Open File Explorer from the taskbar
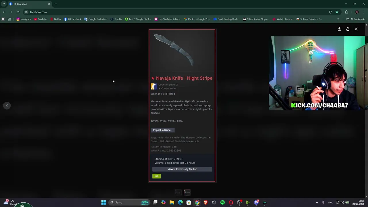Image resolution: width=368 pixels, height=207 pixels. 172,202
